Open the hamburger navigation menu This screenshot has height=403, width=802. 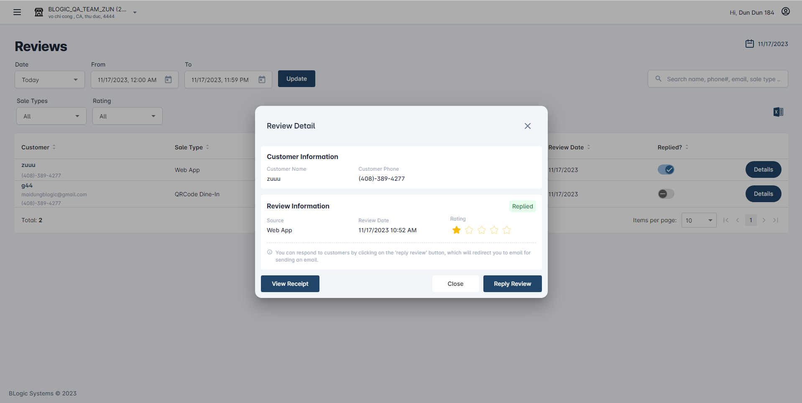tap(17, 12)
